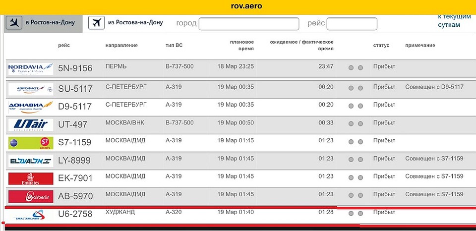Click the first status dot in U6-2758 row
476x231 pixels.
point(351,214)
